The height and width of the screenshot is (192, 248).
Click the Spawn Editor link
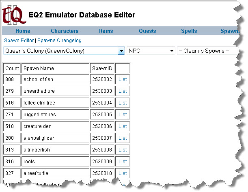click(x=19, y=41)
